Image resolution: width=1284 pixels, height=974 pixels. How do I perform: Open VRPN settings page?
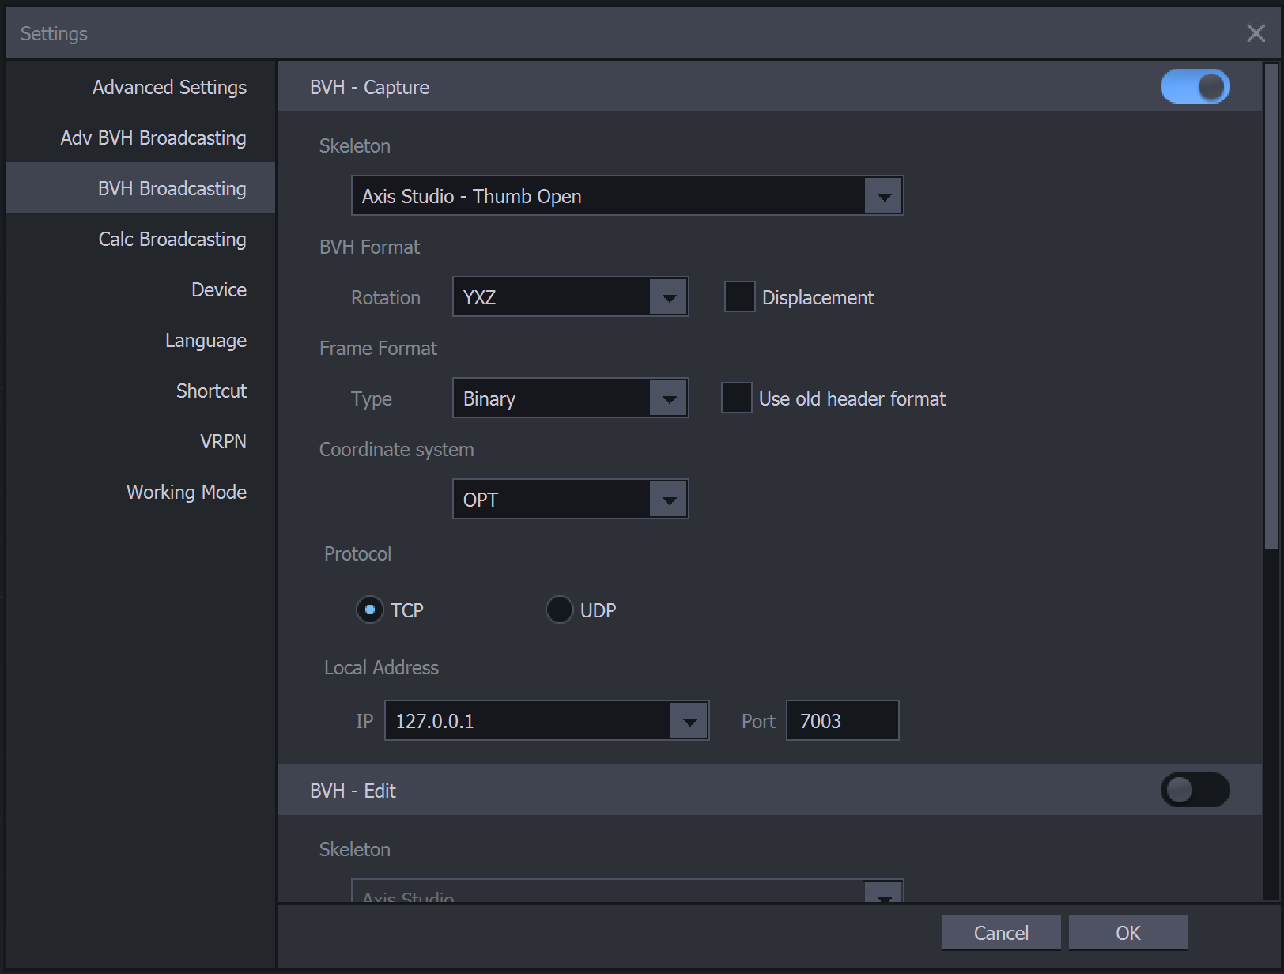point(141,441)
